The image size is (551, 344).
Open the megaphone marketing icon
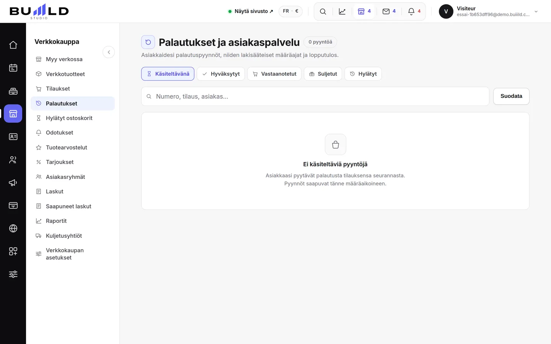coord(13,182)
